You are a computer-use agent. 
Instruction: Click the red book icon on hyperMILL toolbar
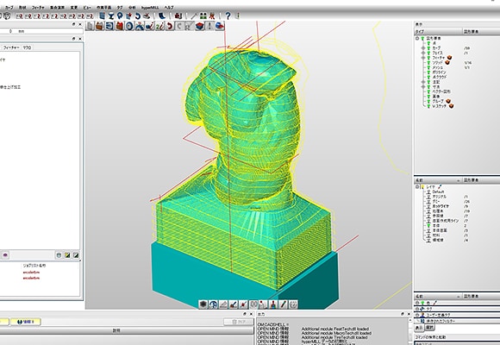click(120, 26)
